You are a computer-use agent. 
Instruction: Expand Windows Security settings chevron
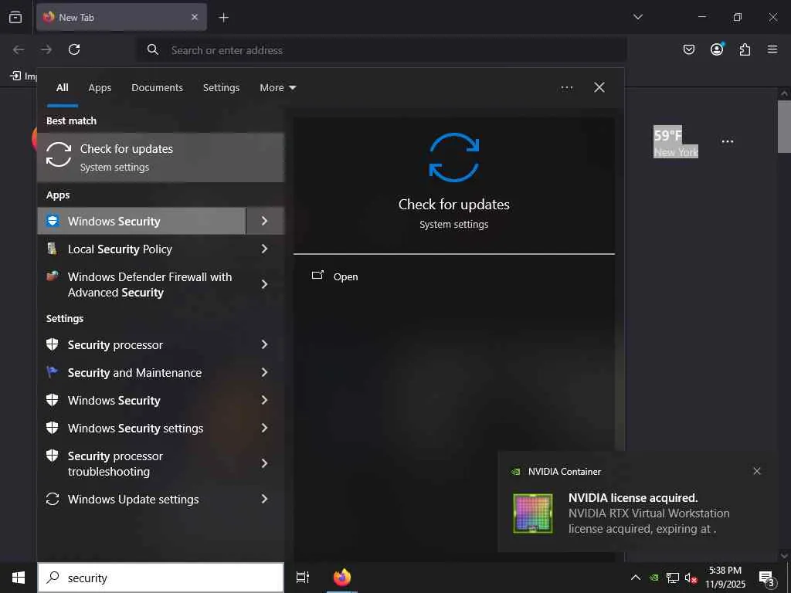266,428
